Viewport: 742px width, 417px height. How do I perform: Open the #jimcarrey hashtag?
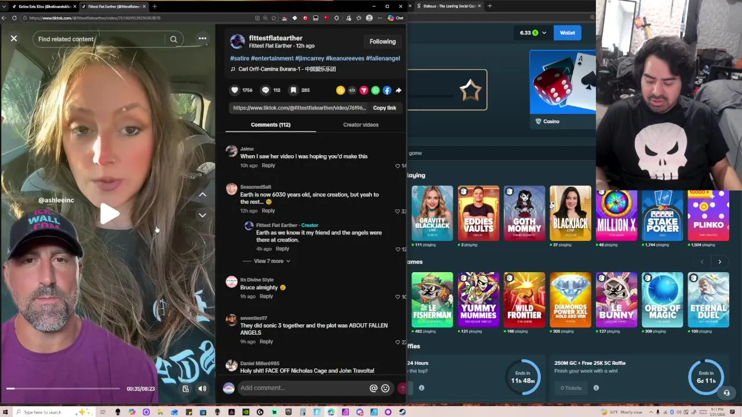pos(309,58)
